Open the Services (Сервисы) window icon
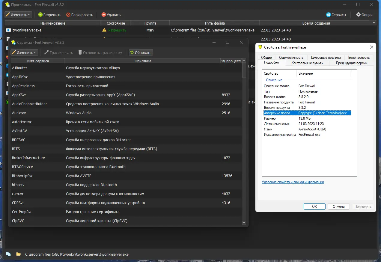The height and width of the screenshot is (262, 381). (329, 15)
